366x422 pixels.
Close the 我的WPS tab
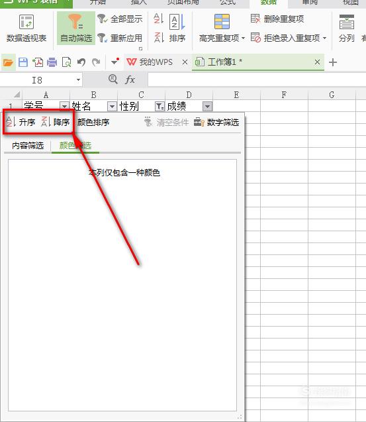(185, 62)
